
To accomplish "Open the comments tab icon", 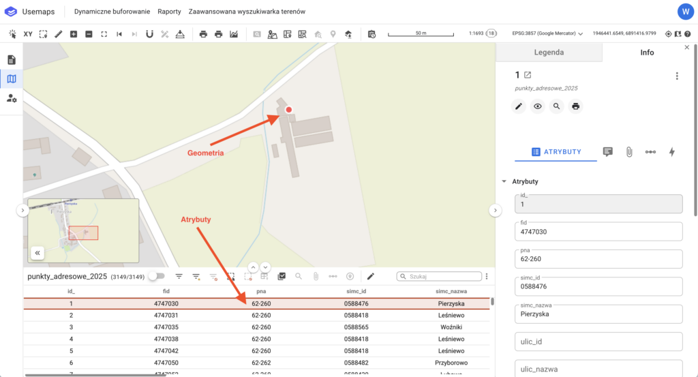I will pos(607,152).
